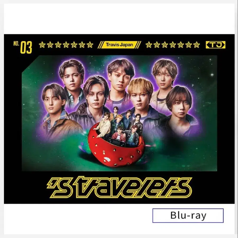Click the double slashes right of Travis Japan
The image size is (238, 238).
coord(139,45)
